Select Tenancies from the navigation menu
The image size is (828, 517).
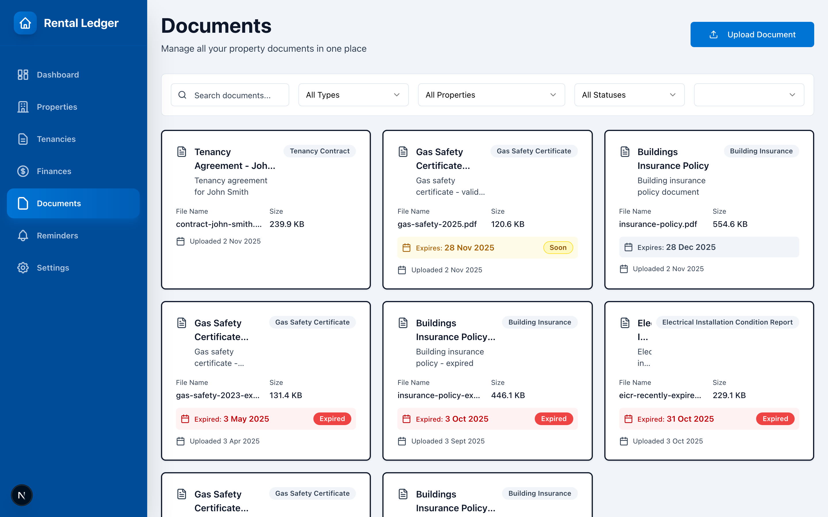click(x=56, y=139)
